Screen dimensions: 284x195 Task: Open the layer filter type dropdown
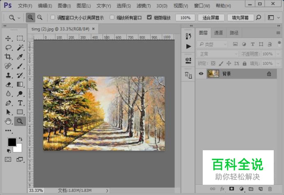click(212, 44)
